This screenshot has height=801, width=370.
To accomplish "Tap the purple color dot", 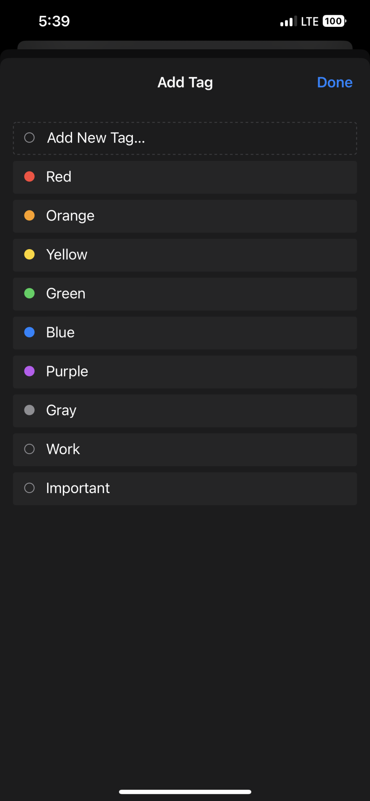I will click(x=30, y=371).
